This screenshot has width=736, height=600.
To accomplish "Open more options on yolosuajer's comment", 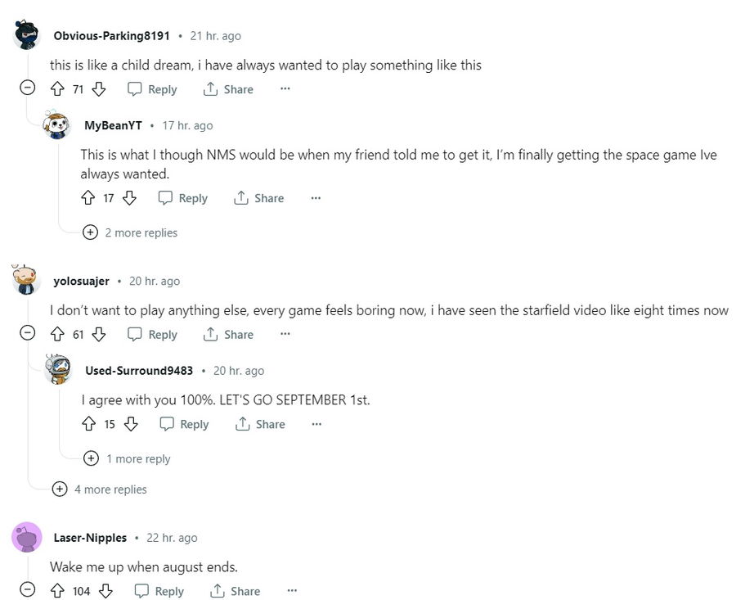I will pos(285,334).
